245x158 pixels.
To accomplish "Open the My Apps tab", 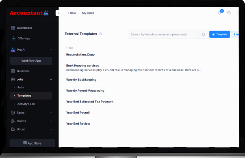I will pyautogui.click(x=88, y=13).
